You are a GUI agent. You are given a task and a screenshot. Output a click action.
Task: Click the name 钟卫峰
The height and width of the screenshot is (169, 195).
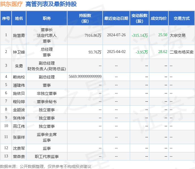point(19,52)
